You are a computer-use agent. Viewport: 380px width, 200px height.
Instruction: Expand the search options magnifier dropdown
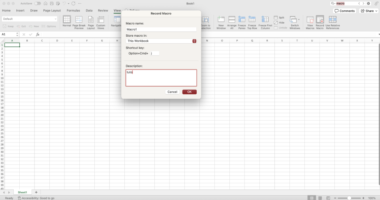333,3
